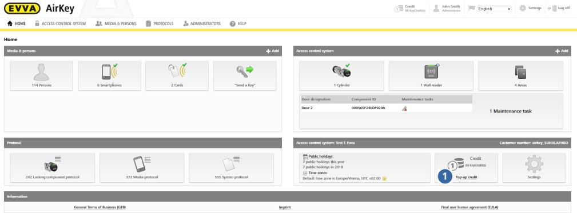Click the "Send a Key" tile

[245, 75]
